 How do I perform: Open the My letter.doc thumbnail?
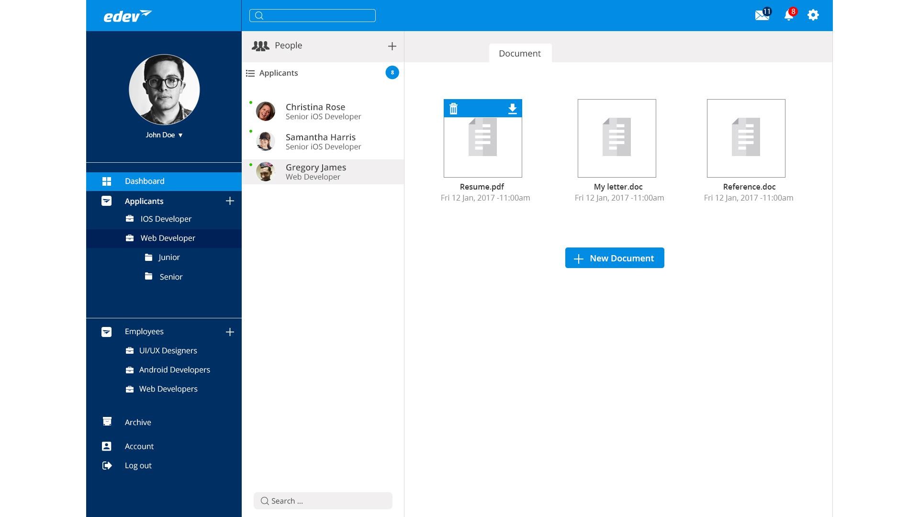coord(616,138)
